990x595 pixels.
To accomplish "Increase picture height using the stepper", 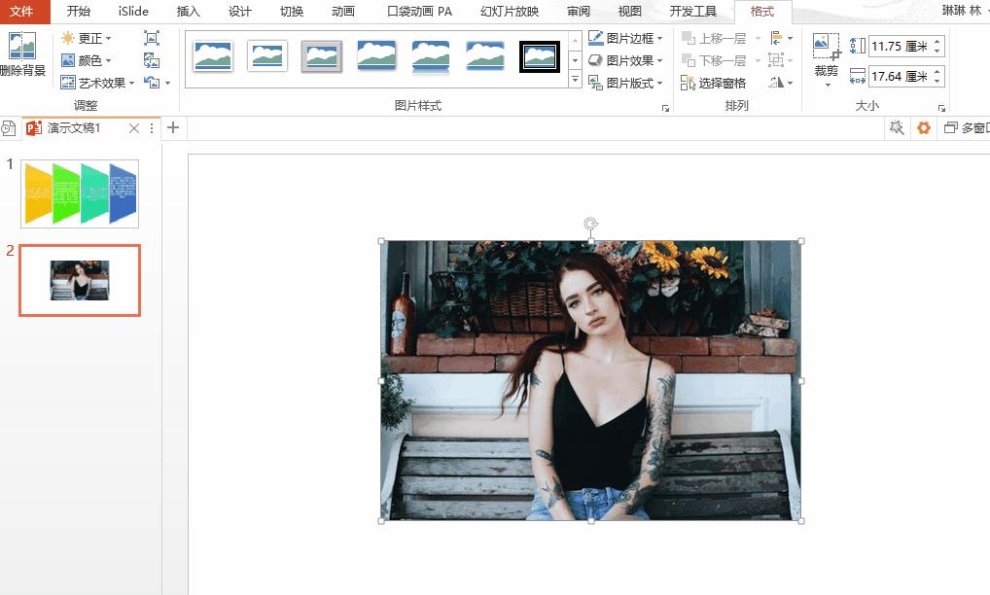I will [x=937, y=40].
